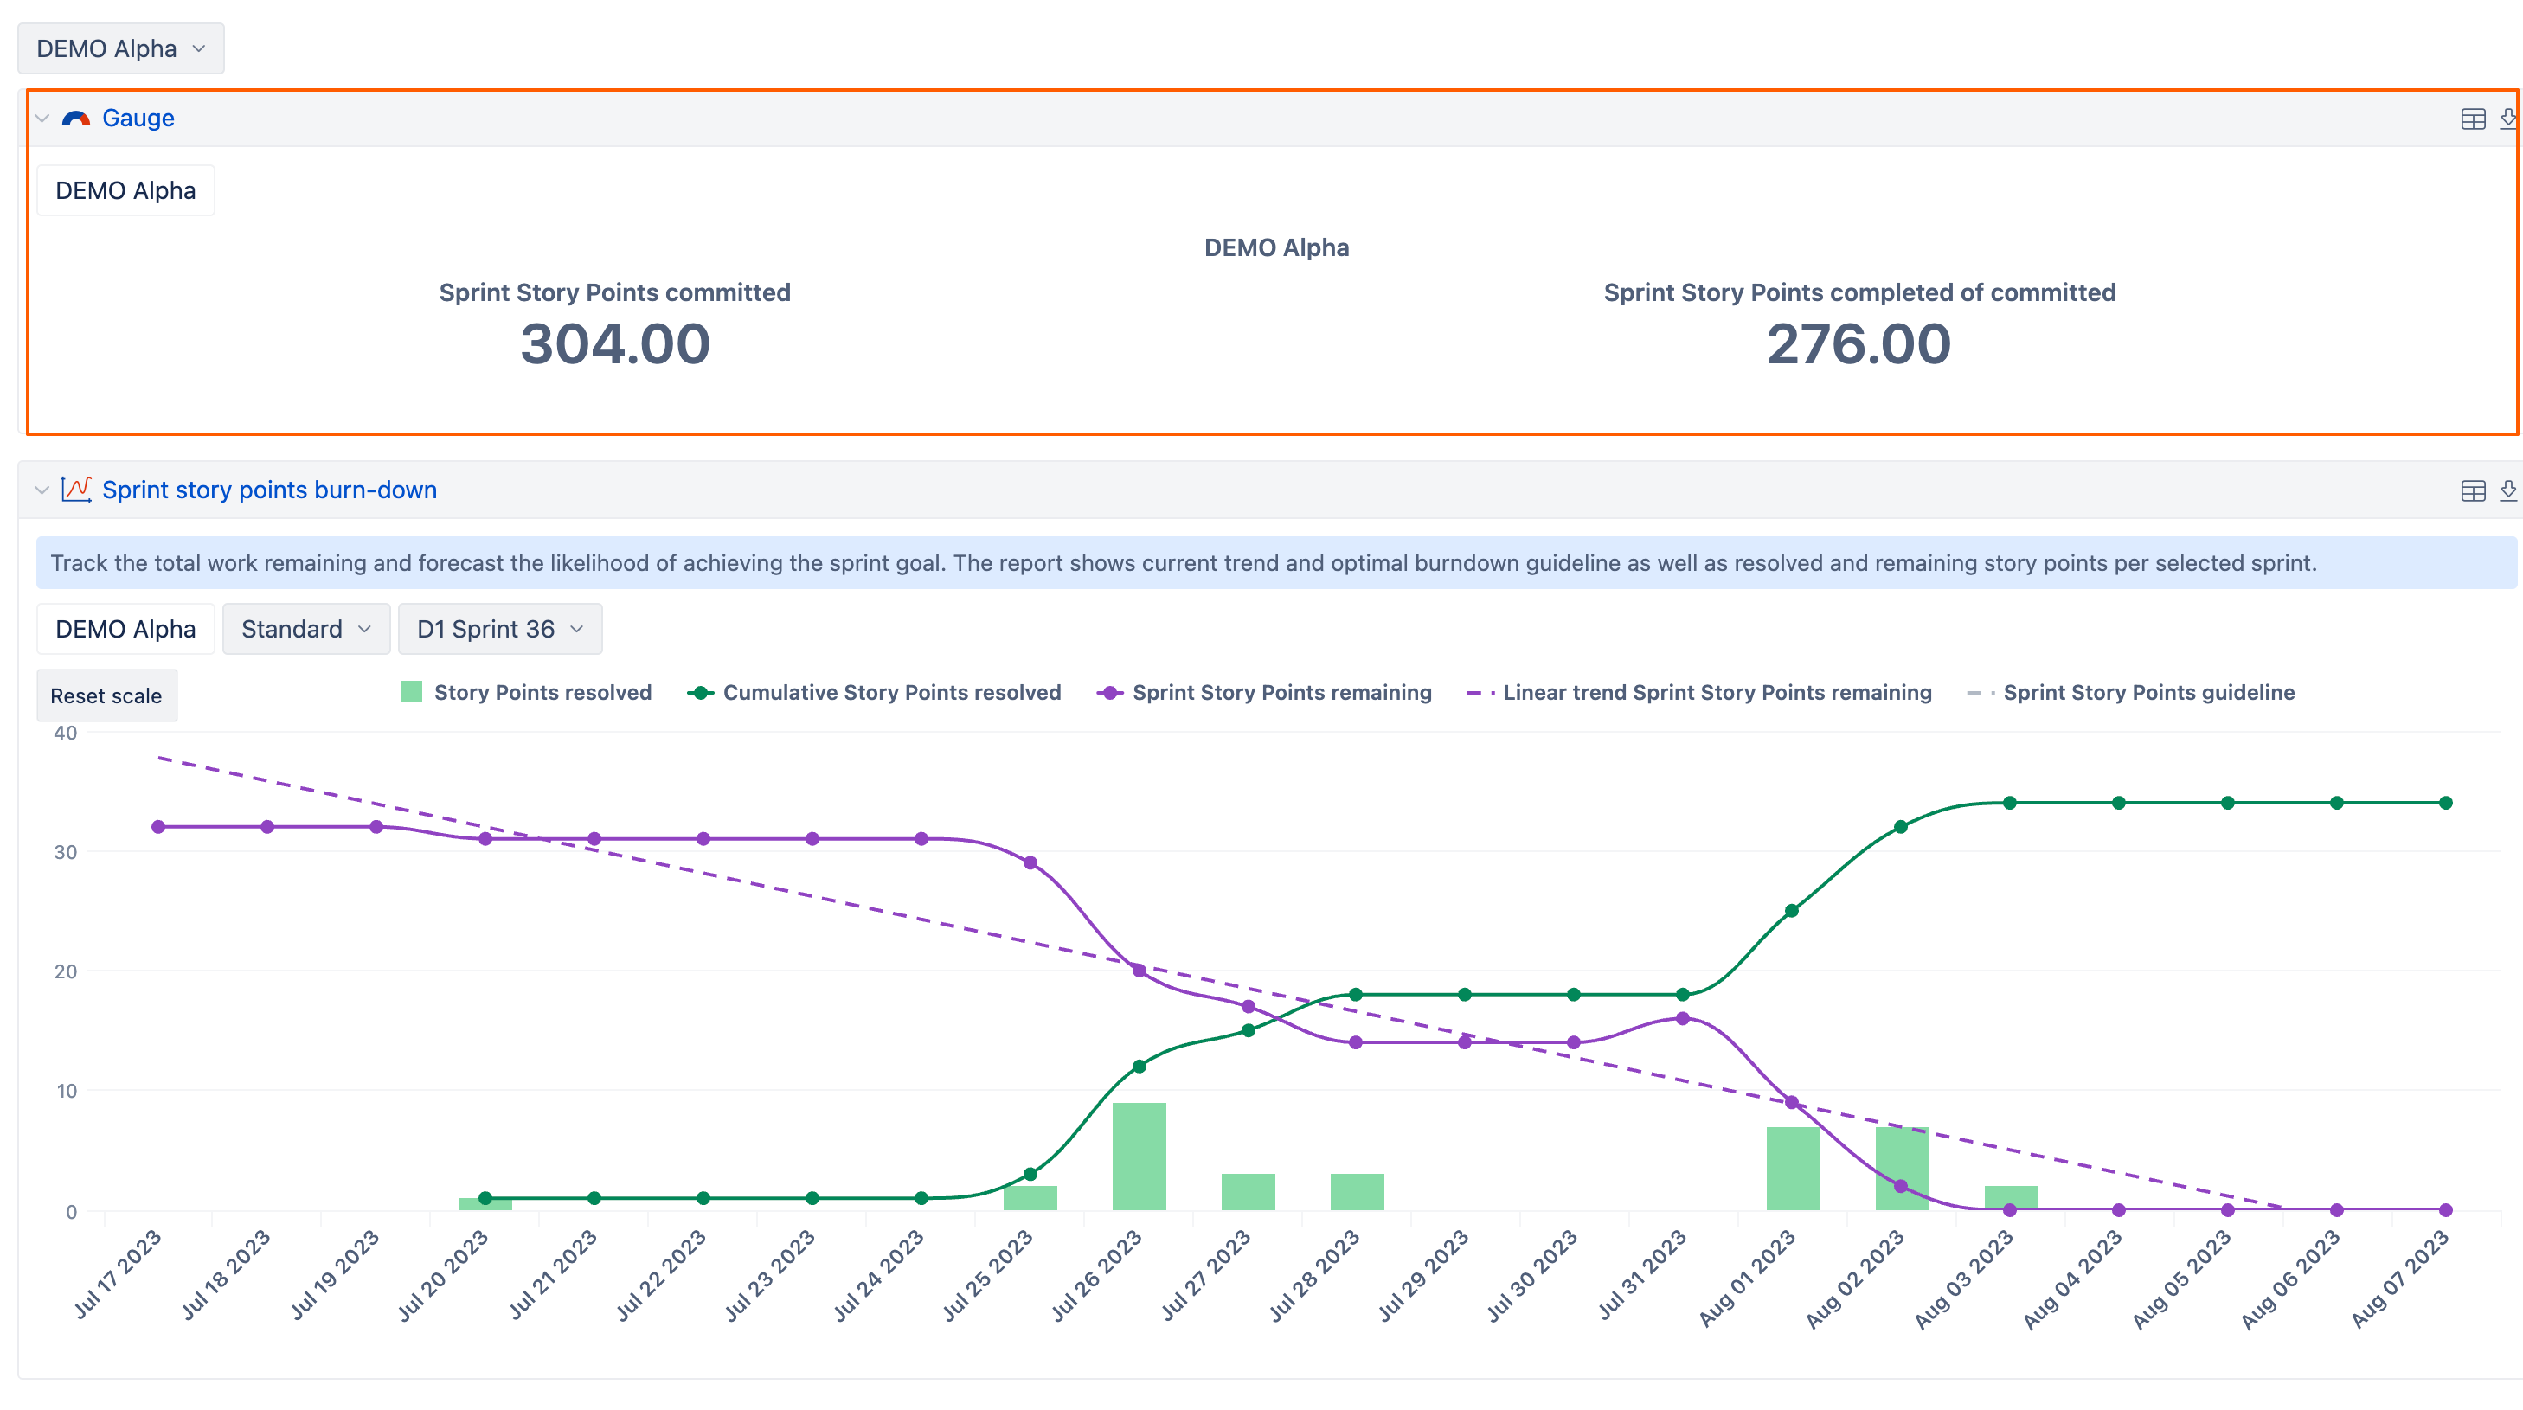Collapse the burn-down report section
2523x1410 pixels.
pos(42,490)
